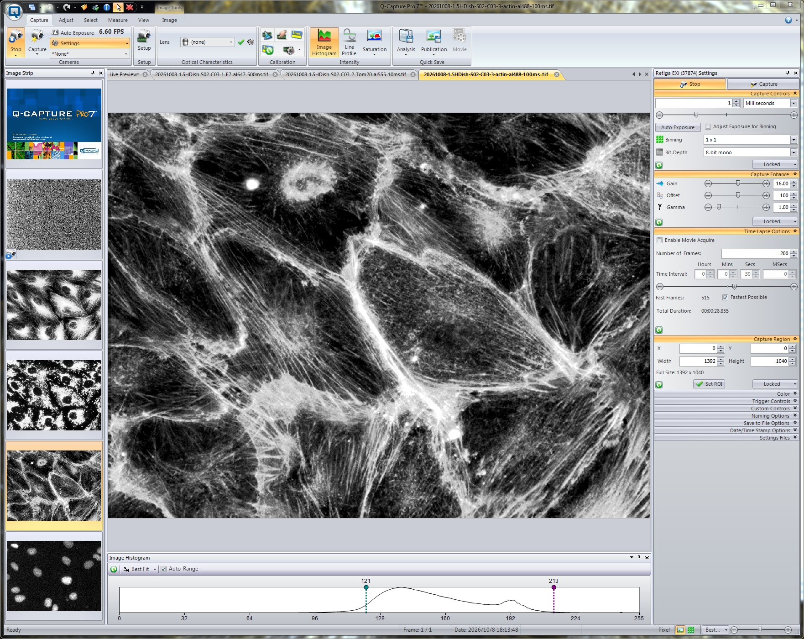This screenshot has height=639, width=804.
Task: Adjust the Gamma slider handle
Action: (x=719, y=207)
